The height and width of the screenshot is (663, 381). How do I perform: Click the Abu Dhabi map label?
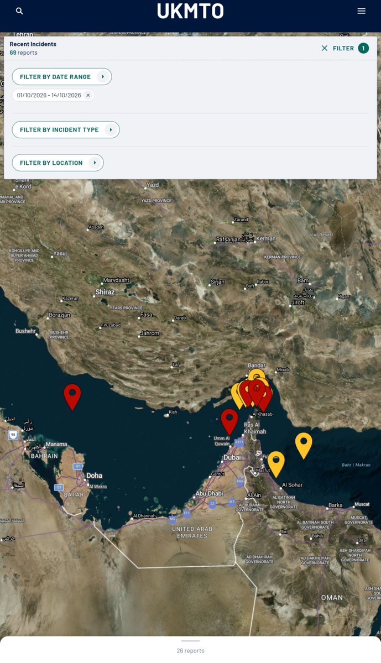pyautogui.click(x=210, y=493)
